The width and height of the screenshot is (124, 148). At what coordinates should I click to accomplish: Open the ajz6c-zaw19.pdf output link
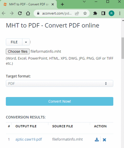[29, 139]
